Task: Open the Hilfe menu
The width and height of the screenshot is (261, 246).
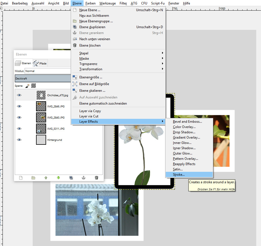Action: 186,3
